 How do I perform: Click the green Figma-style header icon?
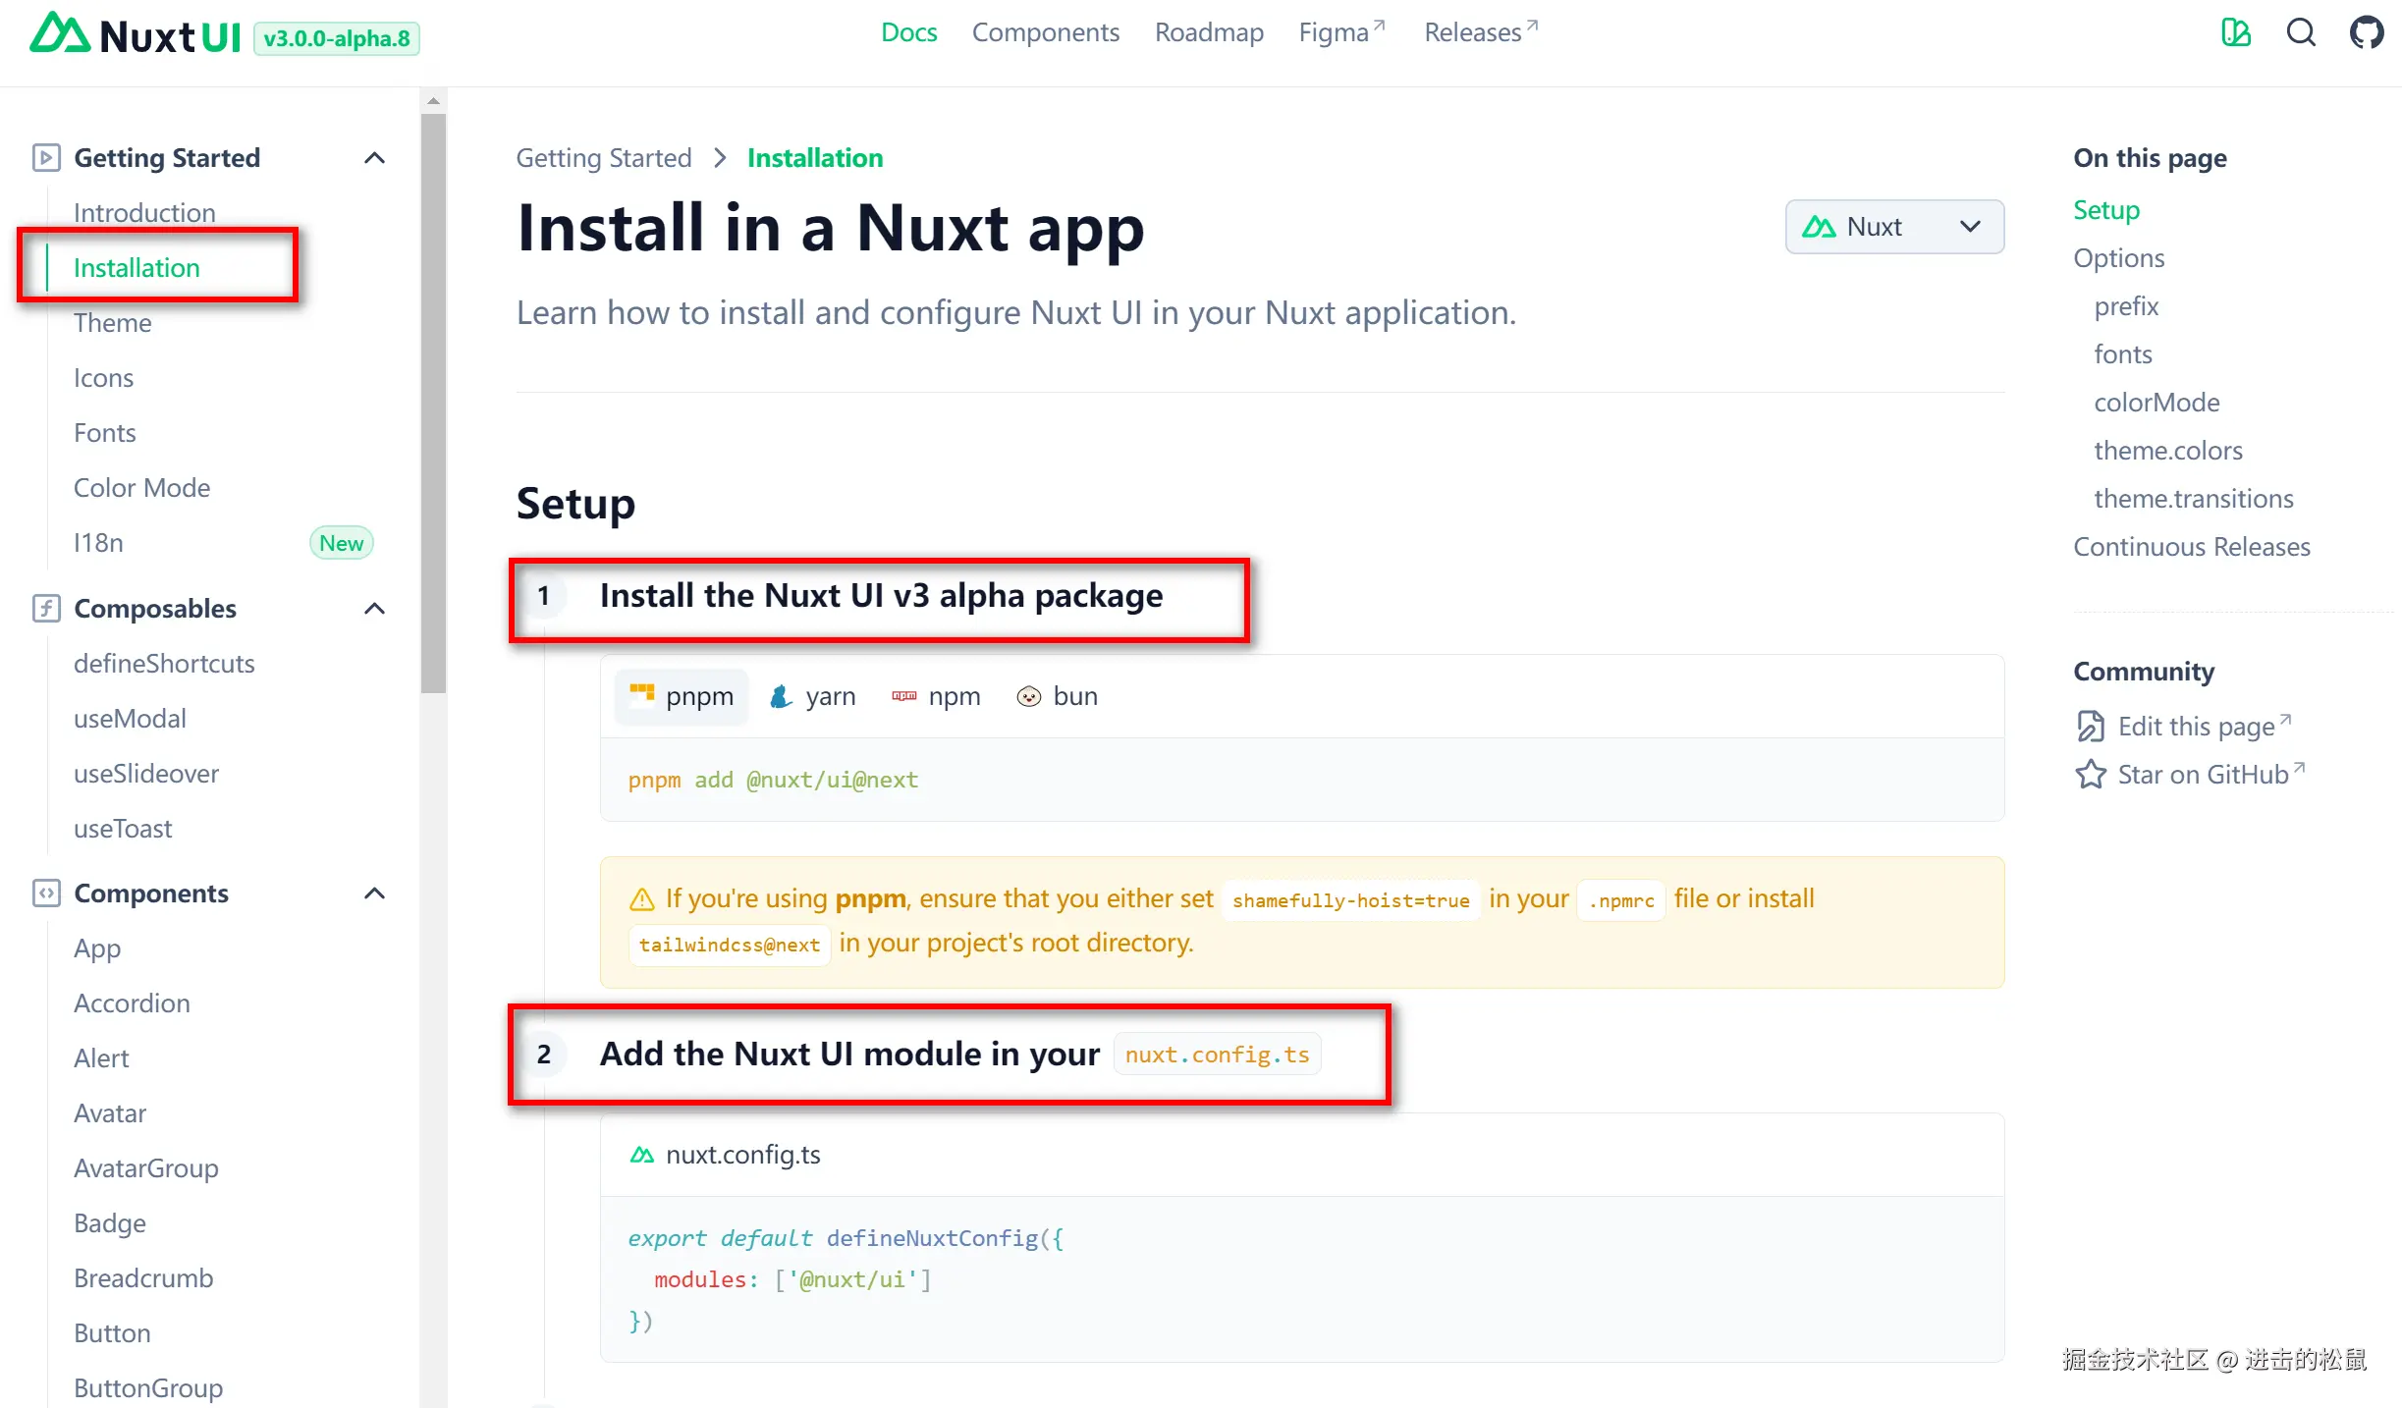point(2236,33)
